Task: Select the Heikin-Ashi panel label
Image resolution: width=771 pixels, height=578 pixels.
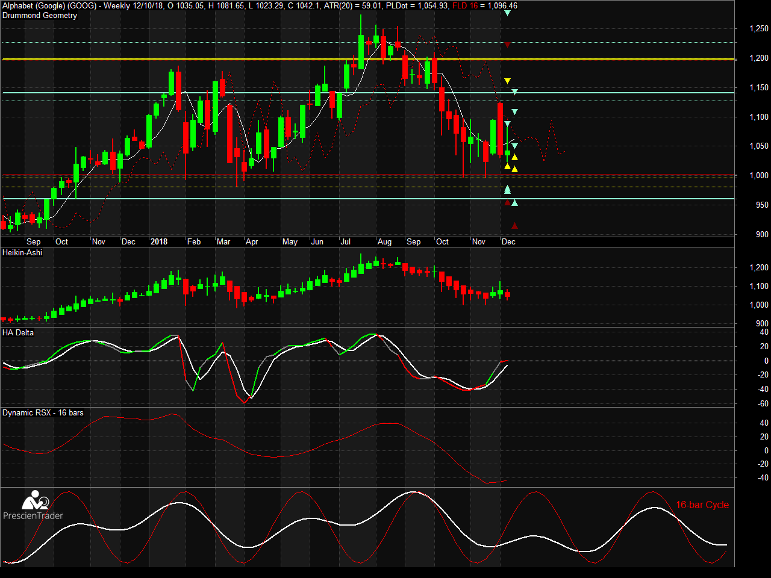Action: click(x=22, y=252)
